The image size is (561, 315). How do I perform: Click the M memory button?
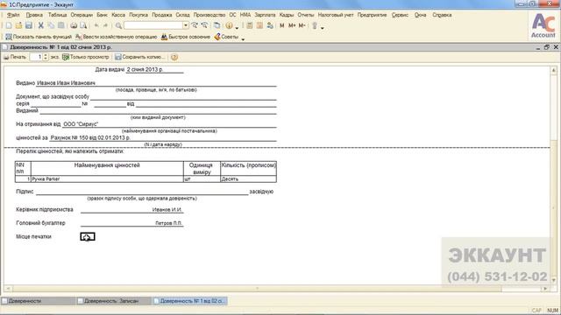(282, 25)
